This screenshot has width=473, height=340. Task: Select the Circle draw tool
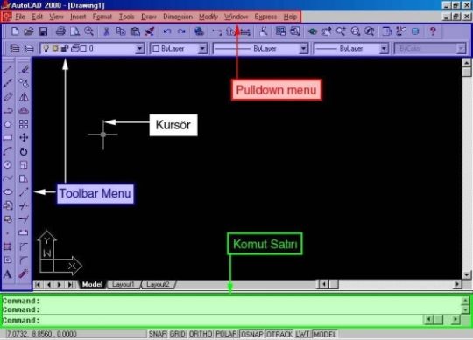[8, 165]
